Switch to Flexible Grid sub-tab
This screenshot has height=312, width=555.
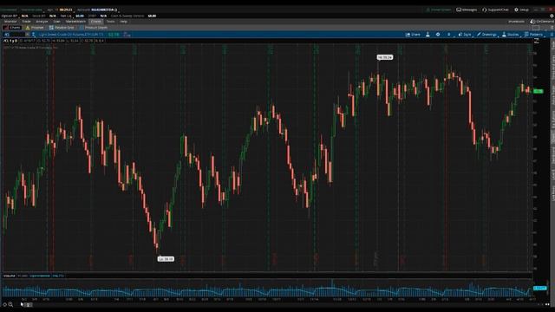pos(62,28)
